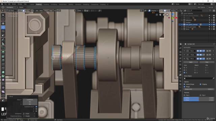Toggle Constraint Axis X in Move panel

click(36, 107)
